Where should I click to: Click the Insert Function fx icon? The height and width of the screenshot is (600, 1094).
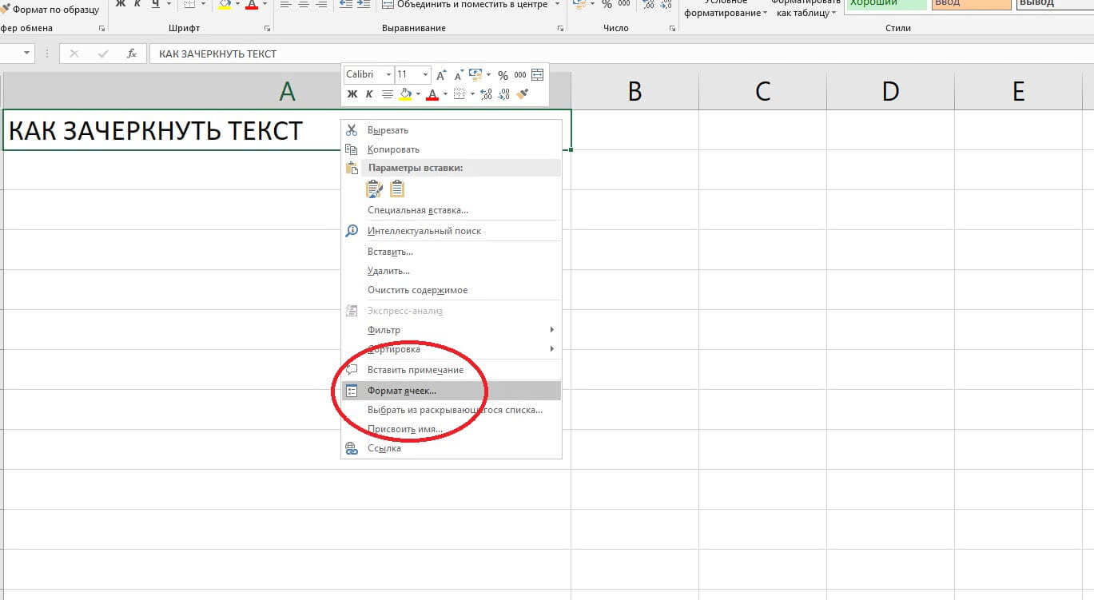pos(132,54)
